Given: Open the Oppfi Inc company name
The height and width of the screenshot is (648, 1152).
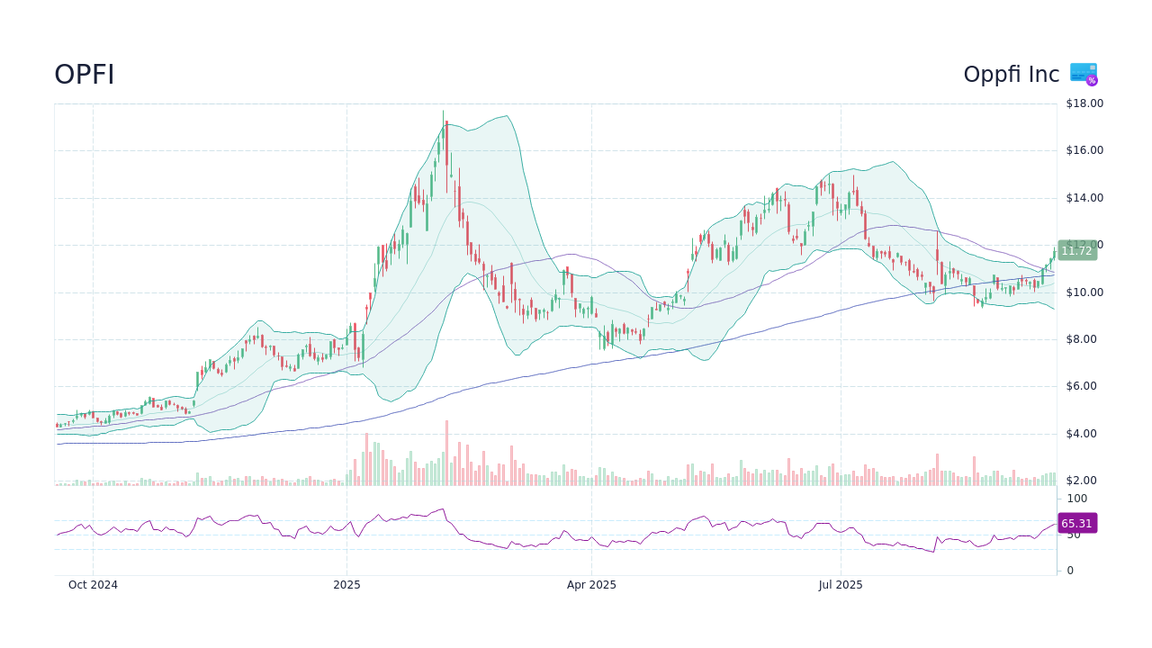Looking at the screenshot, I should point(1012,74).
